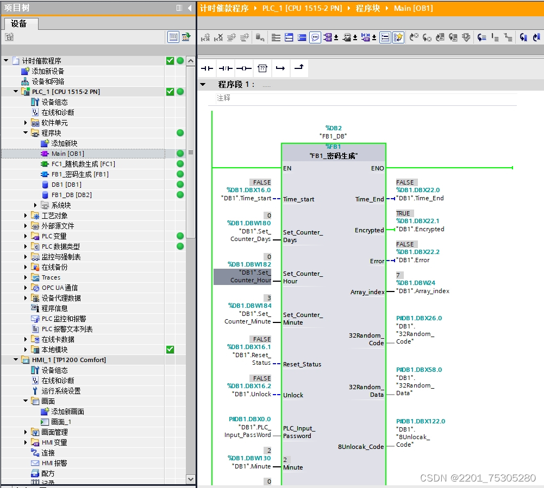Click the grey cylinder with arrow toolbar icon
Viewport: 544px width, 488px height.
click(x=260, y=37)
